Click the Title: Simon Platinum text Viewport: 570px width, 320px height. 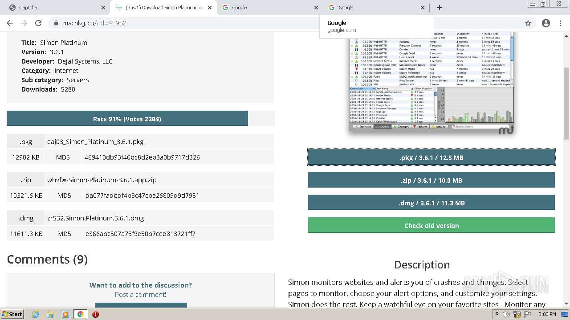point(54,43)
